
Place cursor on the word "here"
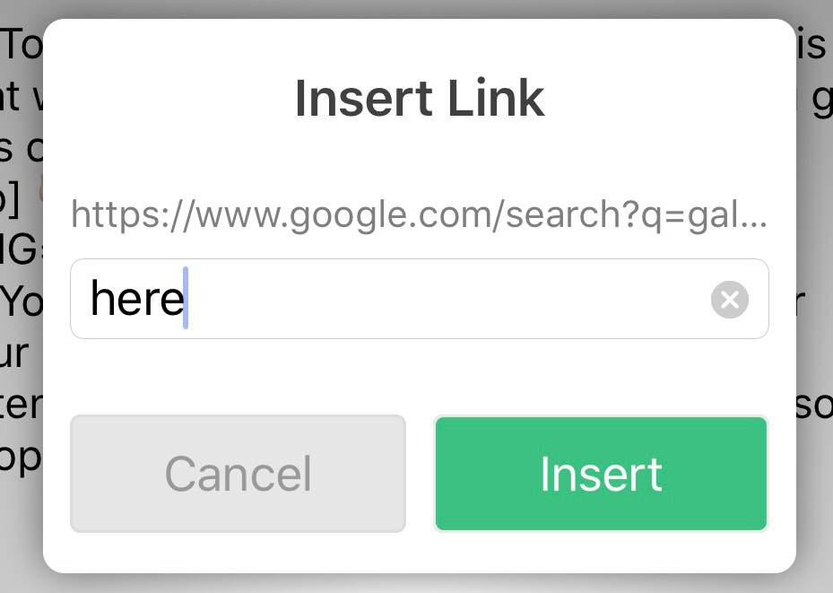tap(137, 299)
